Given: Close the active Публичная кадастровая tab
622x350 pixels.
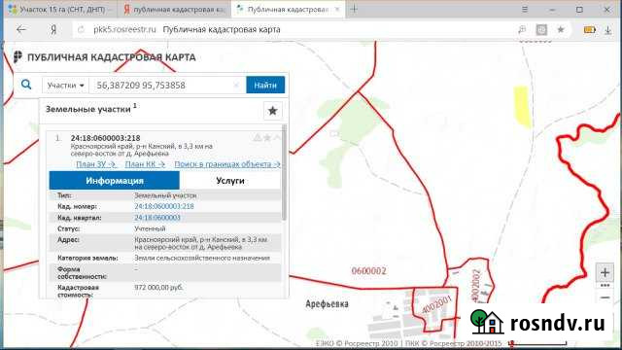Looking at the screenshot, I should [337, 9].
